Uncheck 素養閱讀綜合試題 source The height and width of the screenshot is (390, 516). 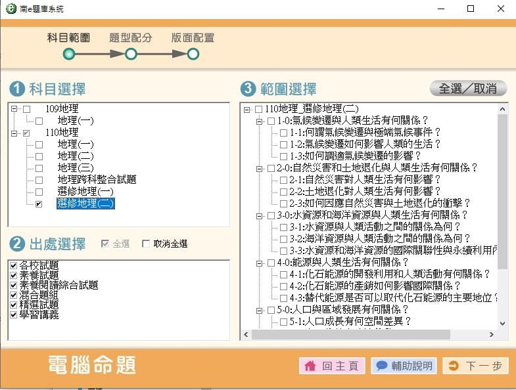(14, 285)
